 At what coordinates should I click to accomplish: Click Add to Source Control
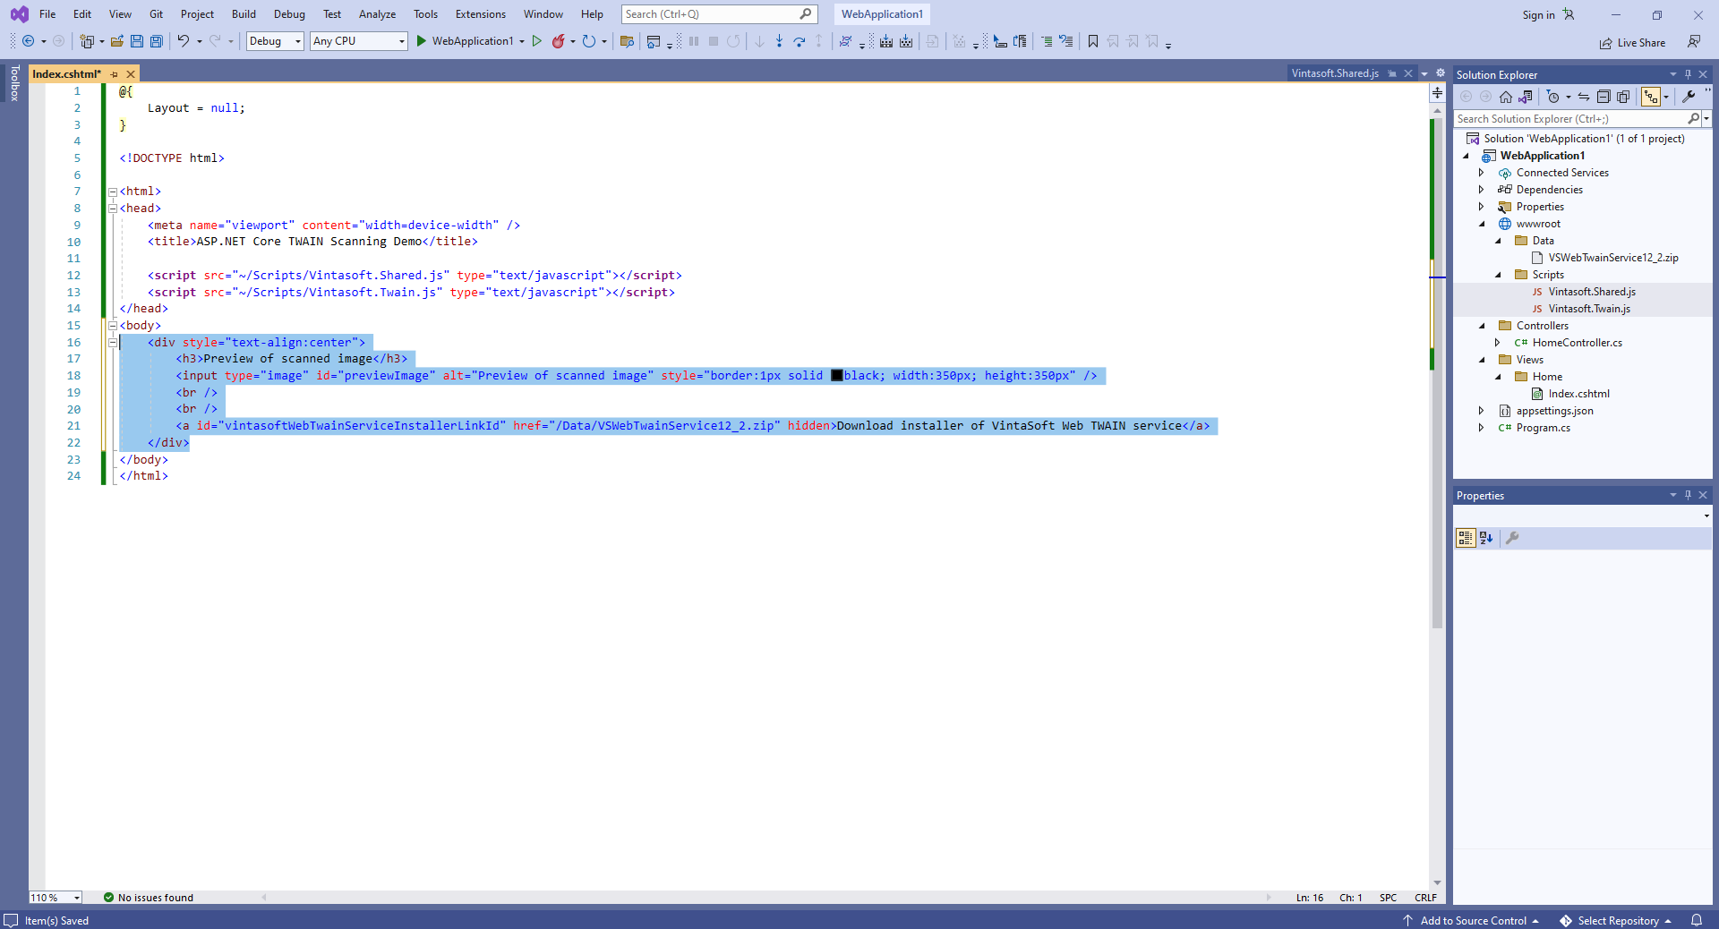pyautogui.click(x=1473, y=921)
